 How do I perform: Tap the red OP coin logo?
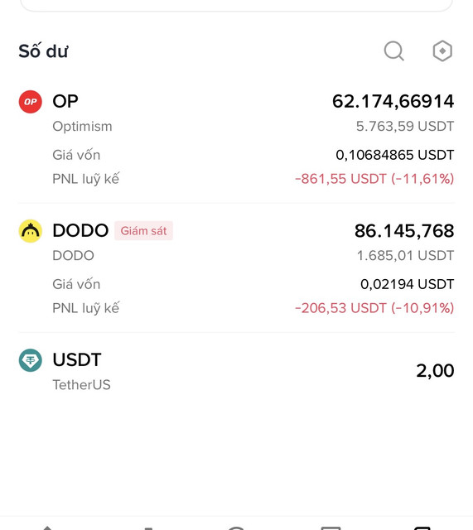[31, 102]
